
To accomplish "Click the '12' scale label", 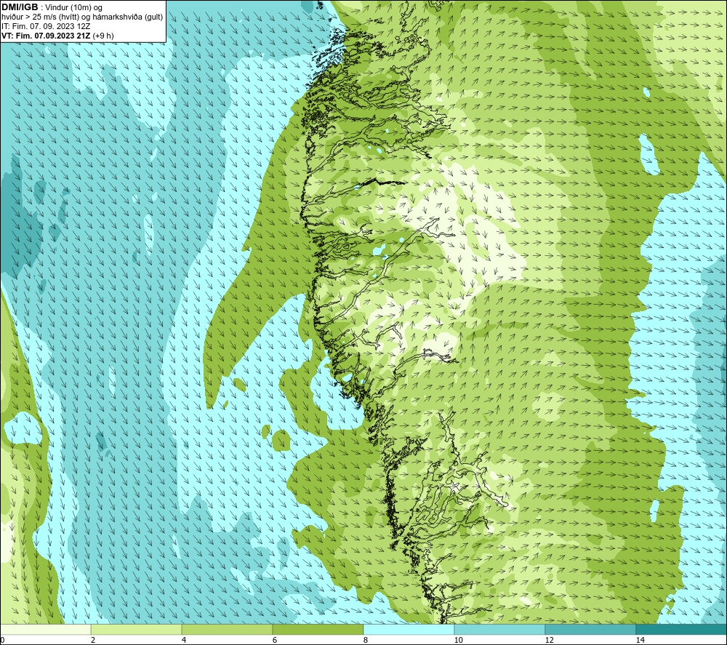I will pos(549,641).
